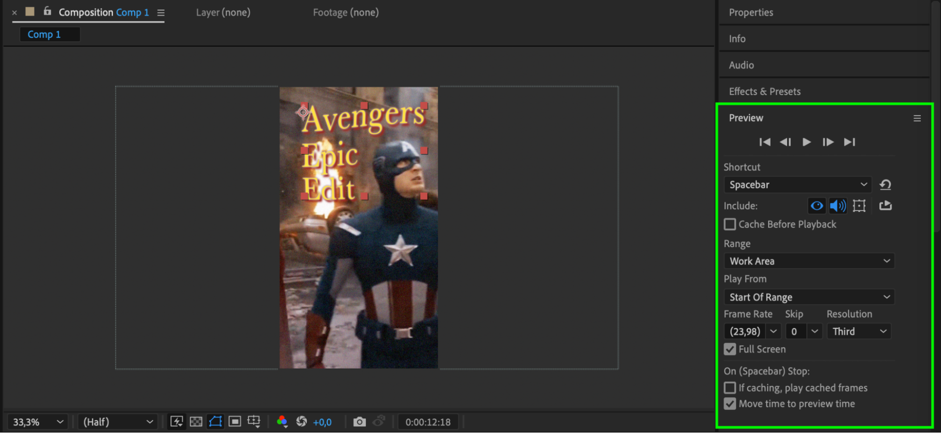
Task: Jump to first frame in Preview panel
Action: pos(765,142)
